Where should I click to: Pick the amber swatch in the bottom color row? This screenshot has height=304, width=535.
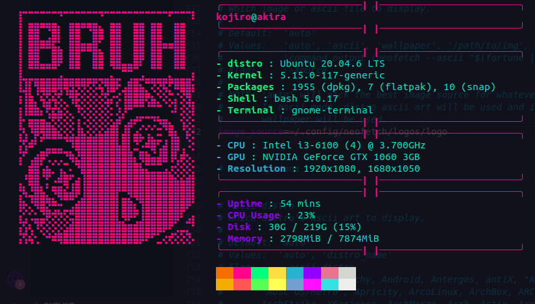tap(224, 285)
